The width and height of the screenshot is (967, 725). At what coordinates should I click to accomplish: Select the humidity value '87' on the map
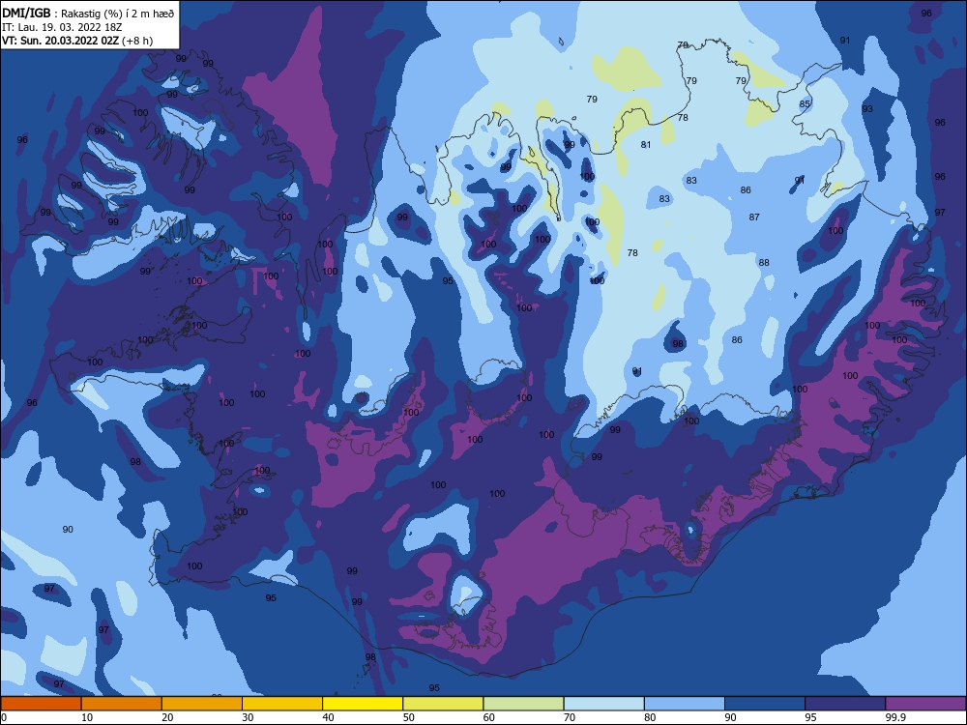754,217
